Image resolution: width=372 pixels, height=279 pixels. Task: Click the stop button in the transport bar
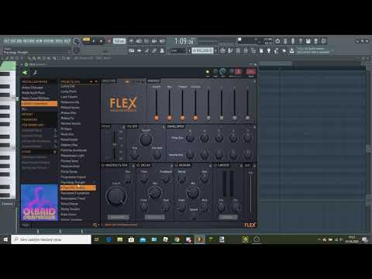point(102,41)
